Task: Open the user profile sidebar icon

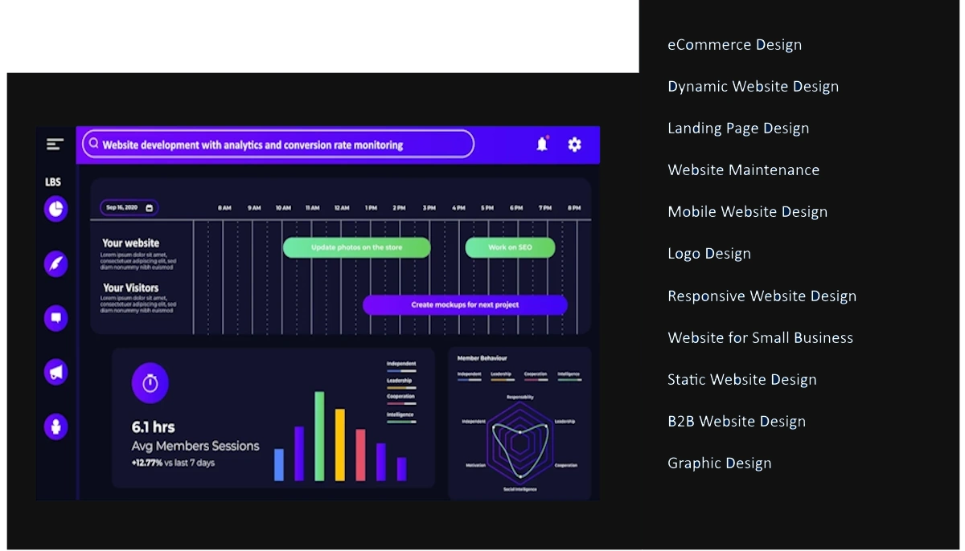Action: [x=55, y=426]
